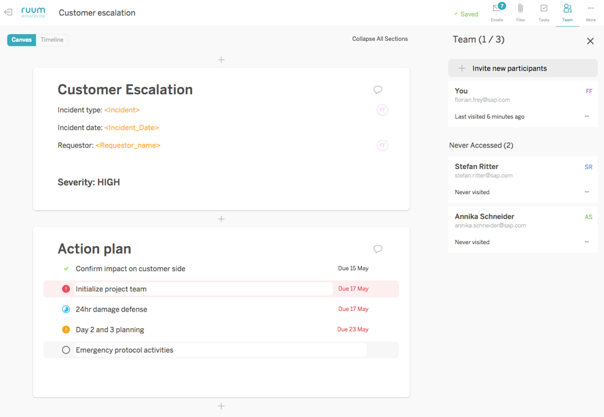Screen dimensions: 604x417
Task: Click the orange priority icon on Day 2 planning
Action: pos(66,329)
